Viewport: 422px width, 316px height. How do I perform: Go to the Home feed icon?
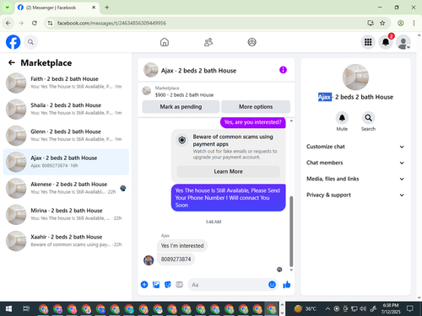coord(165,42)
